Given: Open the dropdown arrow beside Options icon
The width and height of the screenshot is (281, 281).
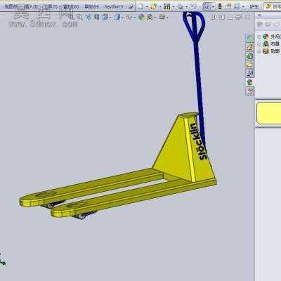Looking at the screenshot, I should coord(243,7).
